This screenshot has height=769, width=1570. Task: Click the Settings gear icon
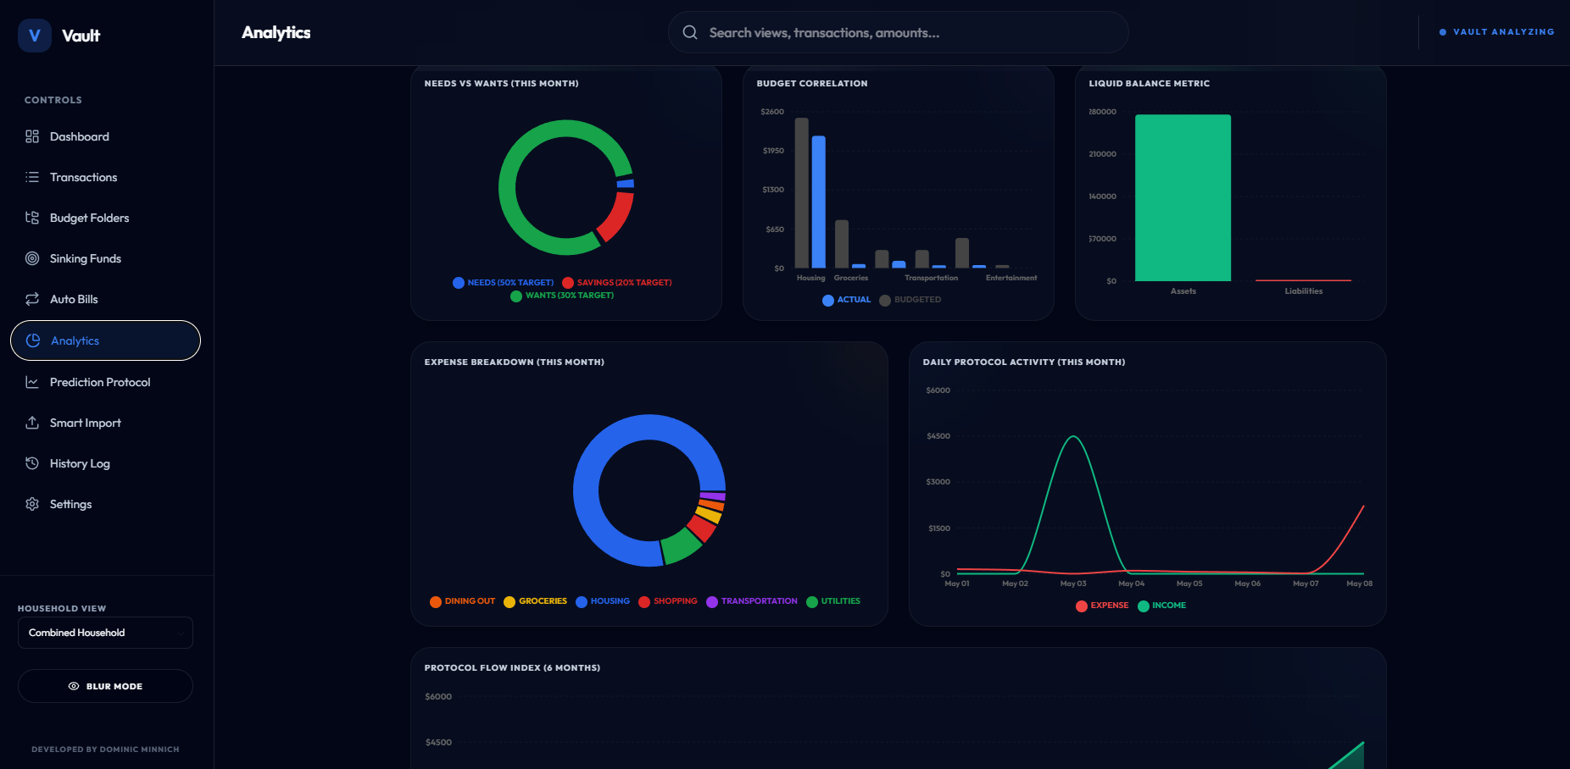click(32, 504)
